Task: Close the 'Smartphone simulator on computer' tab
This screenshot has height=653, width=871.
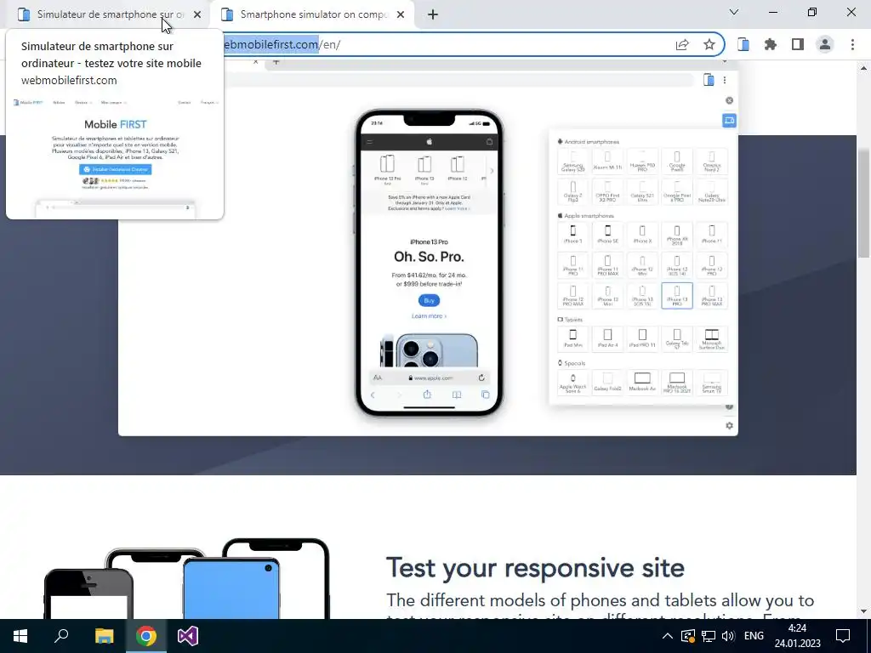Action: tap(401, 15)
